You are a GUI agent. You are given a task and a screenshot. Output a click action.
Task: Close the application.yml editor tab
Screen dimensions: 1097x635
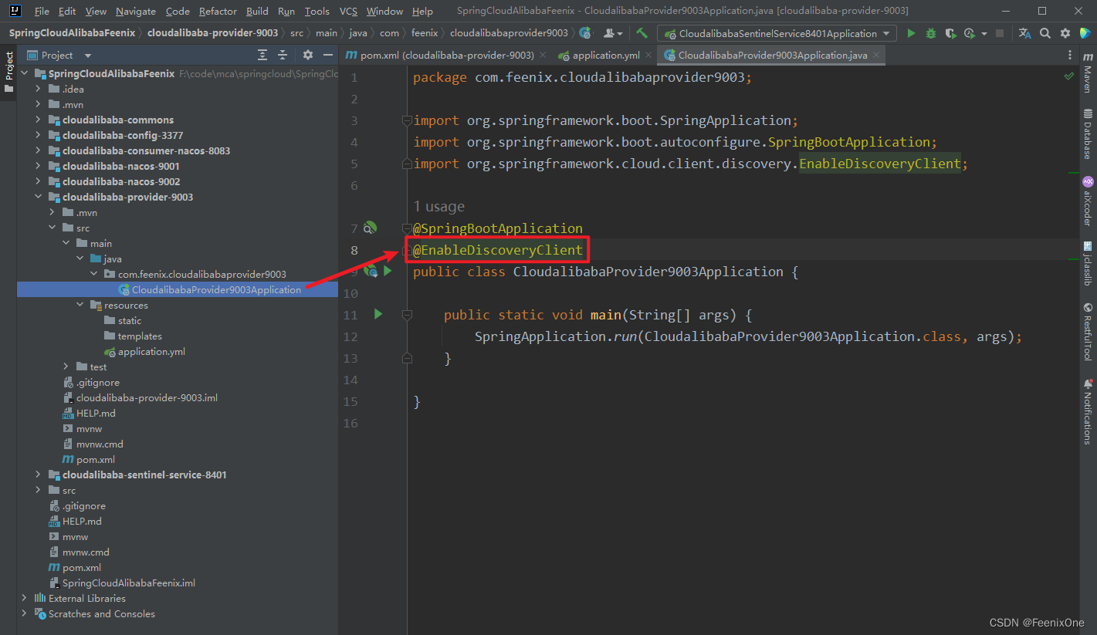648,56
